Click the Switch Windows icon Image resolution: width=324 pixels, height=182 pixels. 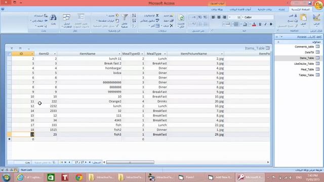pos(66,17)
